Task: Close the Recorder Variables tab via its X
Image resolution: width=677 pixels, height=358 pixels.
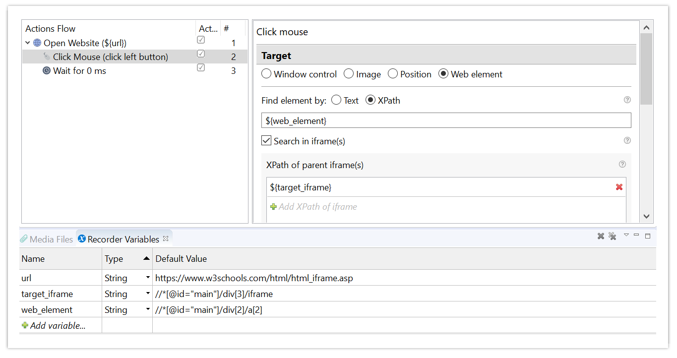Action: [x=166, y=239]
